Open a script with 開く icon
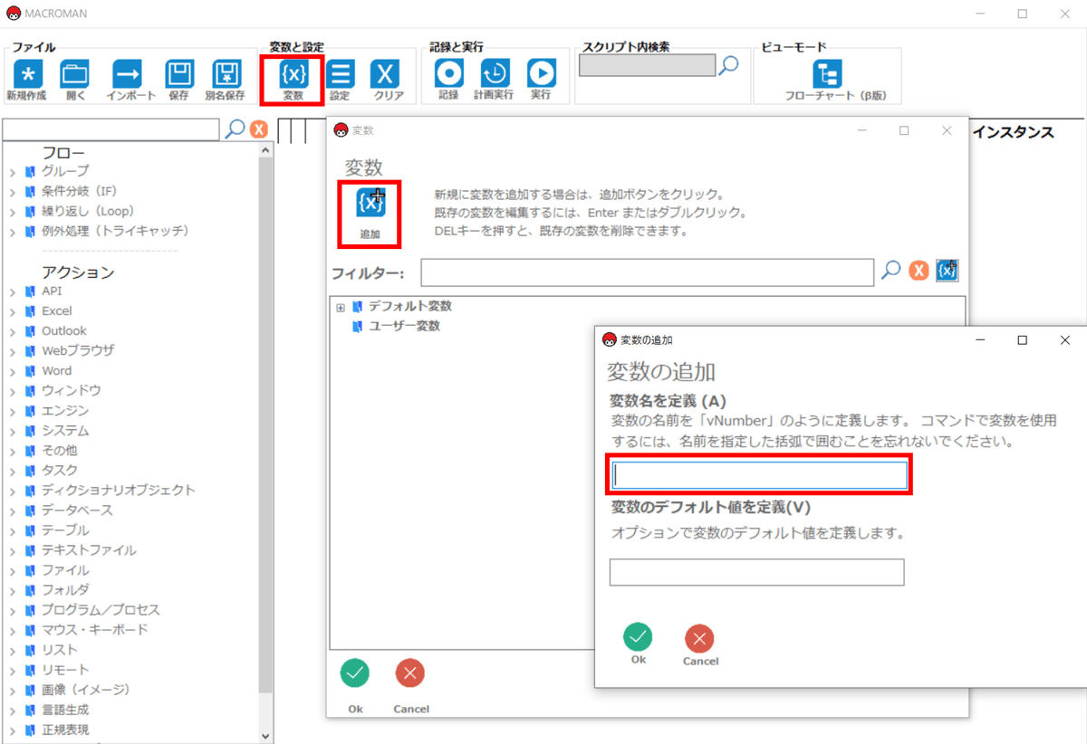 click(x=75, y=74)
